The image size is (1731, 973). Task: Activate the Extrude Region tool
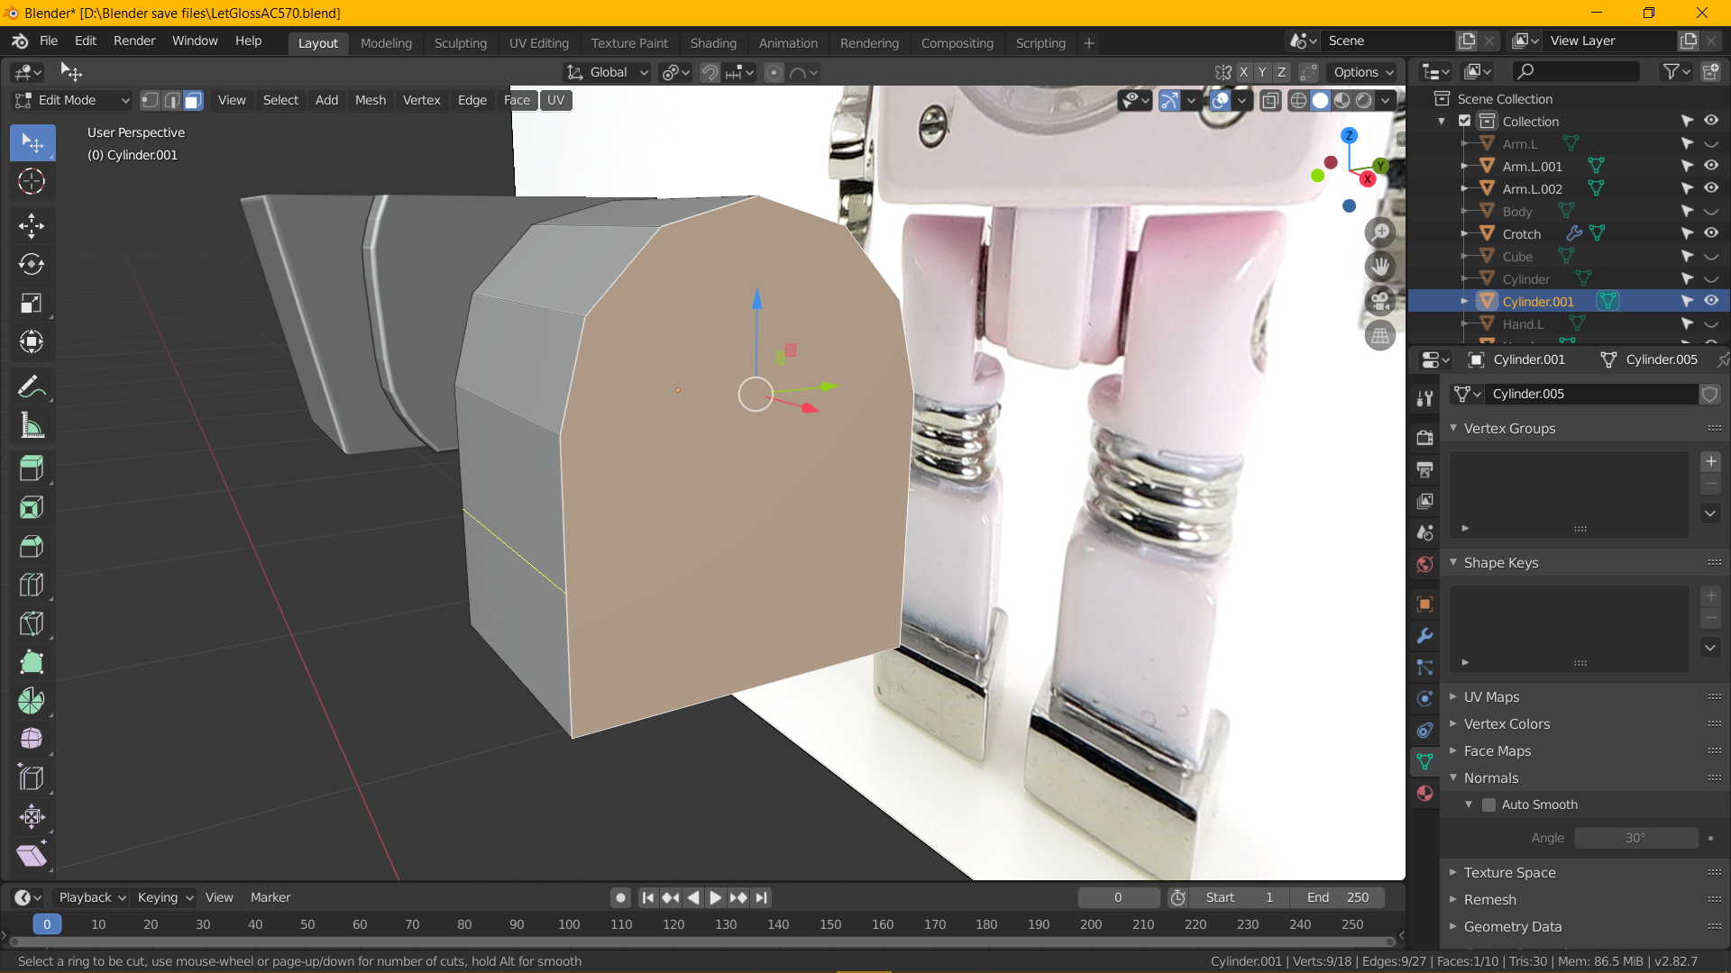[x=32, y=468]
